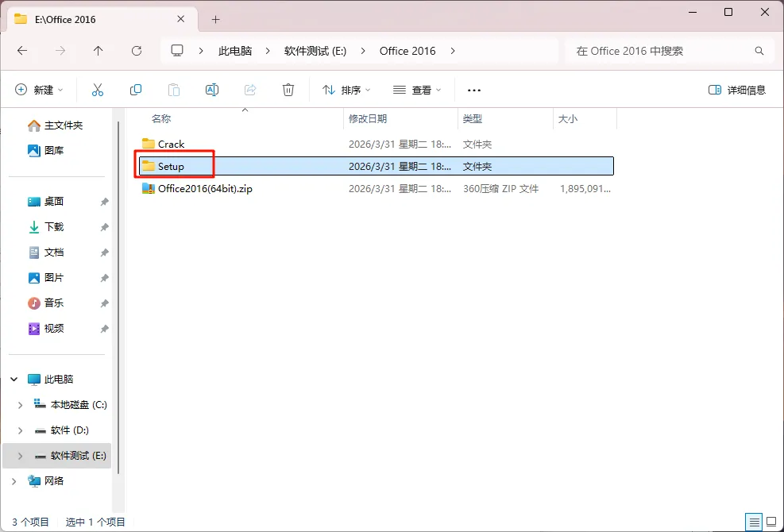Screen dimensions: 784x532
Task: Click chevron after Office 2016 in address bar
Action: (453, 51)
